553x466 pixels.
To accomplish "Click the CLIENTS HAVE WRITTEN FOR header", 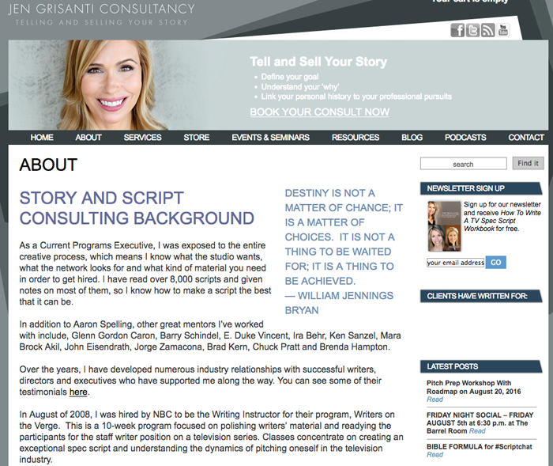I will coord(481,296).
